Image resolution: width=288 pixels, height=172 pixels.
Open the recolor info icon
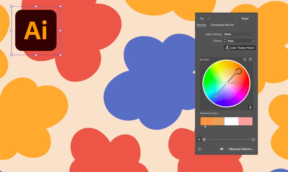tap(200, 149)
